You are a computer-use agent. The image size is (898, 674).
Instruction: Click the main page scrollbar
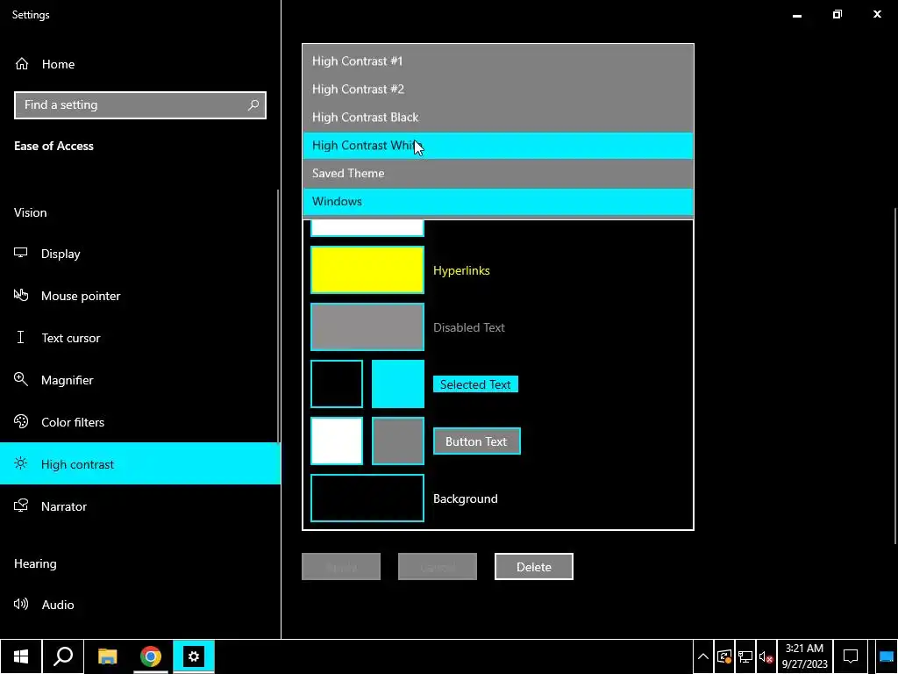[895, 376]
